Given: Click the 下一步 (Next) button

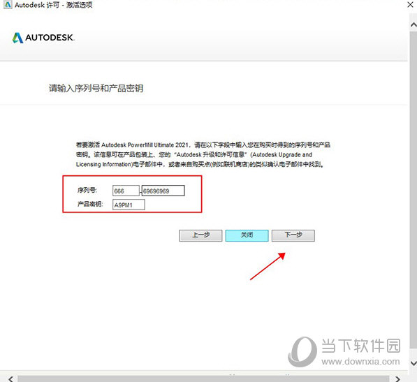Looking at the screenshot, I should point(293,235).
